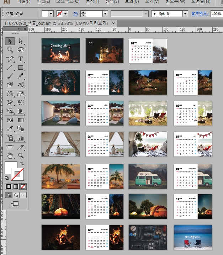The image size is (223, 255).
Task: Select the Rectangle tool
Action: point(21,67)
